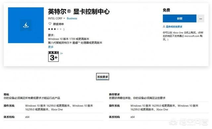The width and height of the screenshot is (212, 129).
Task: Select the 系统要求 tab
Action: [x=102, y=77]
